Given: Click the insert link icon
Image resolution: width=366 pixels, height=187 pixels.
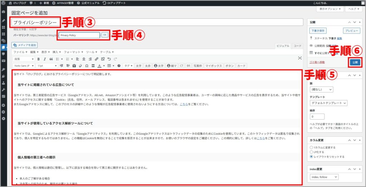Looking at the screenshot, I should pyautogui.click(x=96, y=59).
